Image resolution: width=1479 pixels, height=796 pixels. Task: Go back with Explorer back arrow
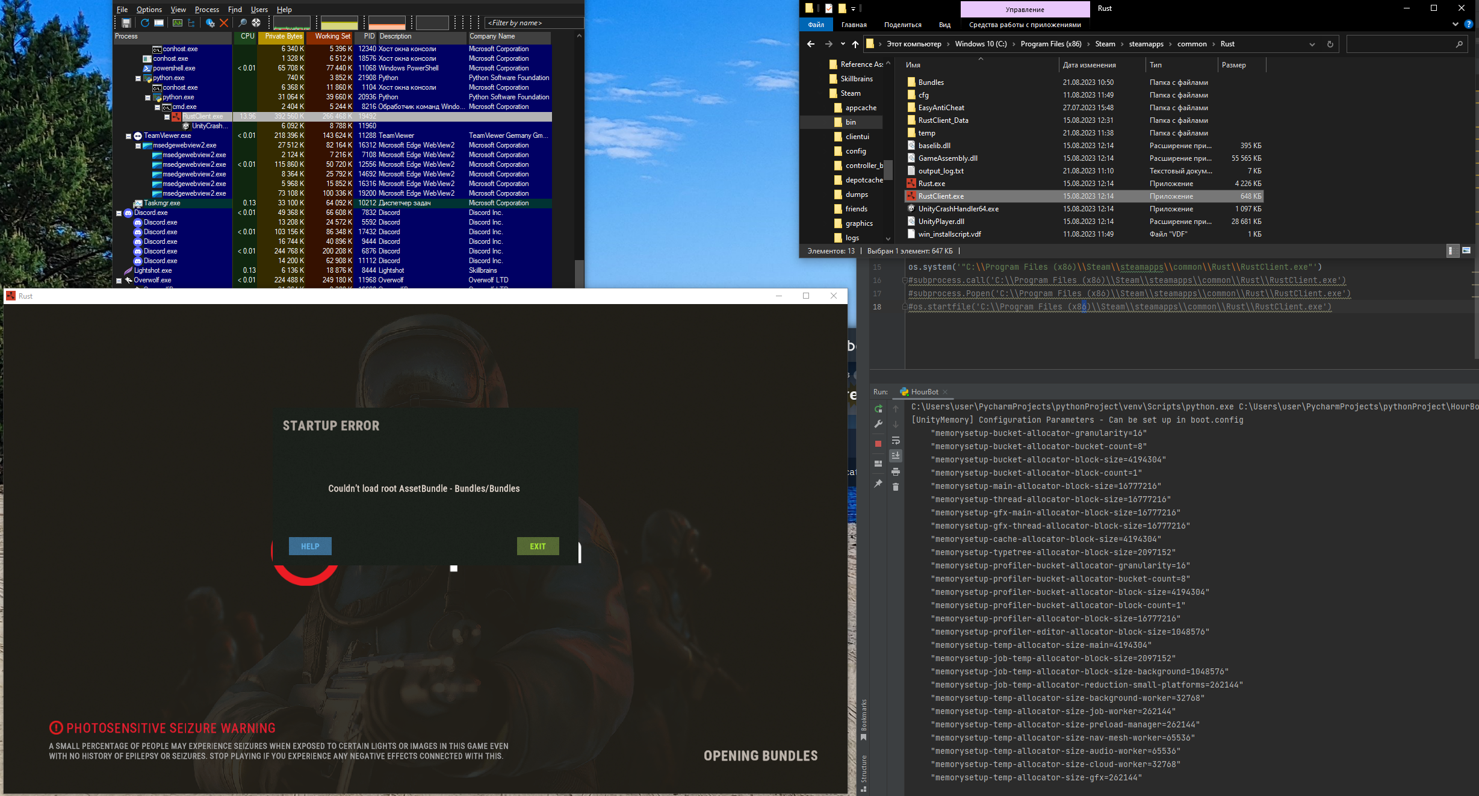(x=810, y=44)
